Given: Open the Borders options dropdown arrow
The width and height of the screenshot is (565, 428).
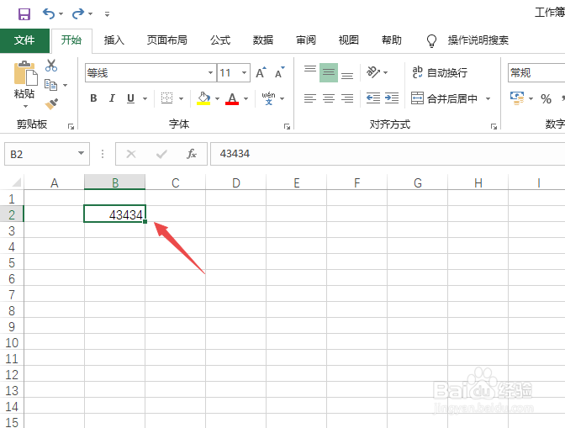Looking at the screenshot, I should [x=182, y=98].
